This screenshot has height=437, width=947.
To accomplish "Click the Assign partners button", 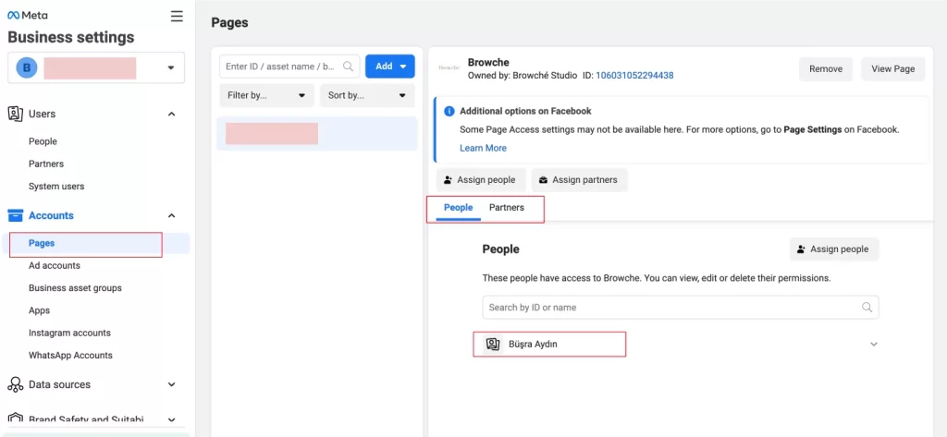I will pos(579,180).
